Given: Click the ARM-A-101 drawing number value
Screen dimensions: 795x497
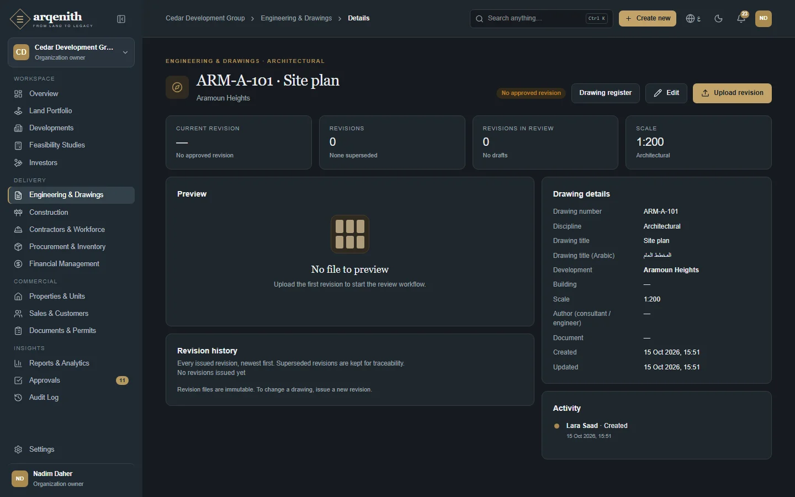Looking at the screenshot, I should [x=661, y=212].
